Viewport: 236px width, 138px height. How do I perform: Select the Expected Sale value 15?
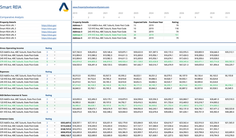135,26
